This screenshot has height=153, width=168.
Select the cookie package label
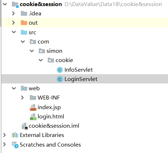tap(64, 60)
